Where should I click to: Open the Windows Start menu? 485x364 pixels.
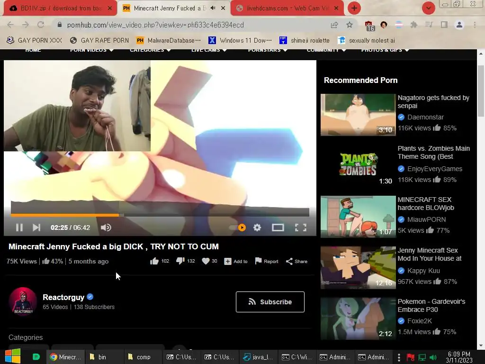pos(12,356)
